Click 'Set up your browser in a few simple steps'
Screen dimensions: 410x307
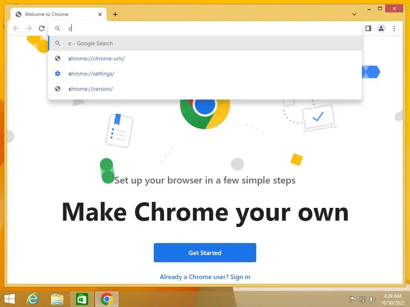(x=205, y=180)
